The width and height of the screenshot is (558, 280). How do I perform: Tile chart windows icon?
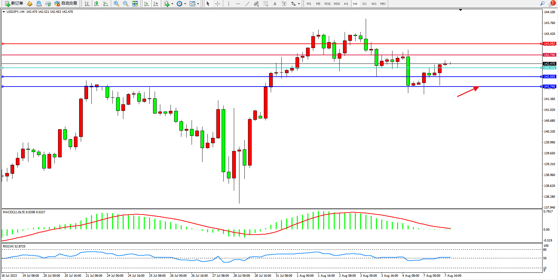point(135,4)
